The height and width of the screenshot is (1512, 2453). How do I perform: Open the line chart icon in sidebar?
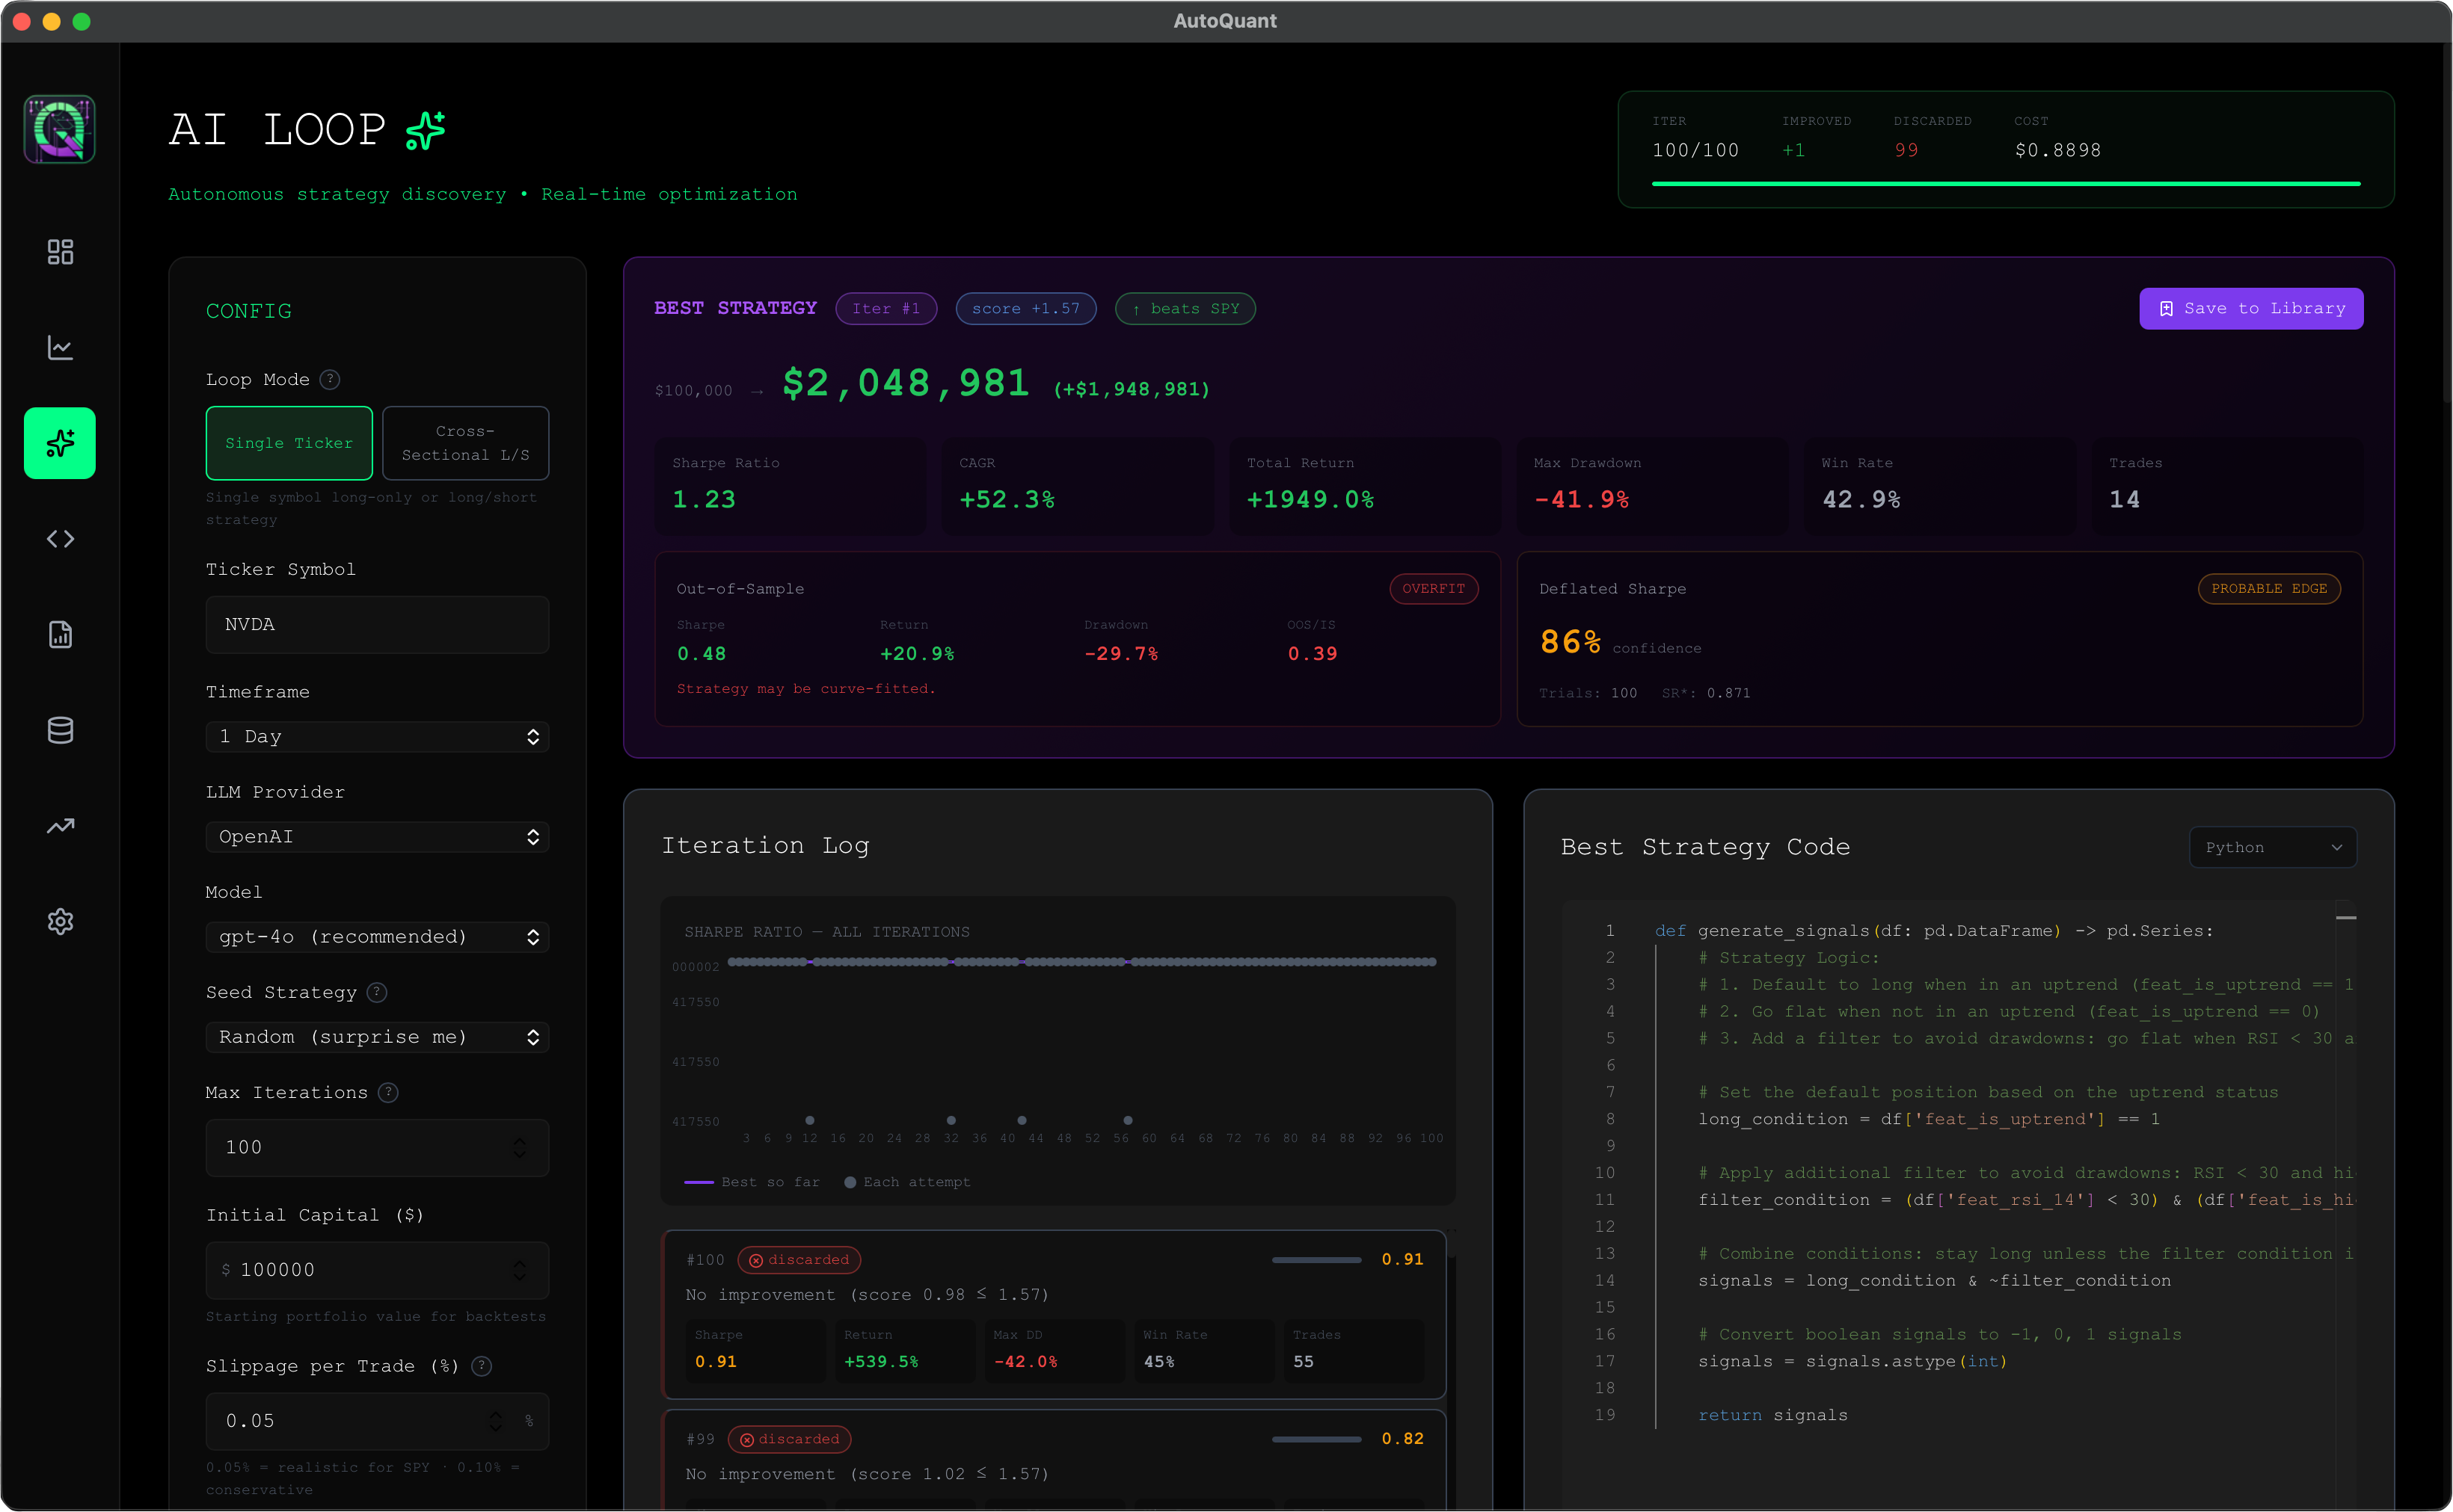(x=60, y=347)
